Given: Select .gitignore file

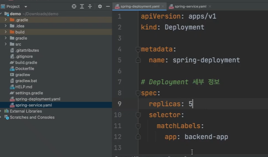Looking at the screenshot, I should (x=24, y=56).
